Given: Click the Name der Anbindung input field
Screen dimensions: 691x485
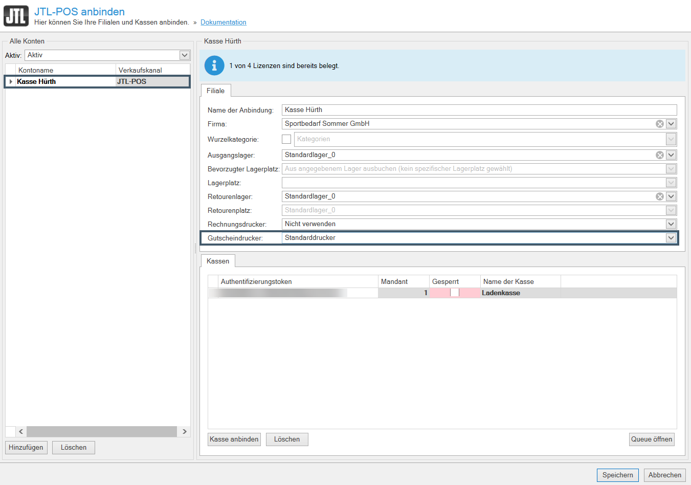Looking at the screenshot, I should point(479,110).
